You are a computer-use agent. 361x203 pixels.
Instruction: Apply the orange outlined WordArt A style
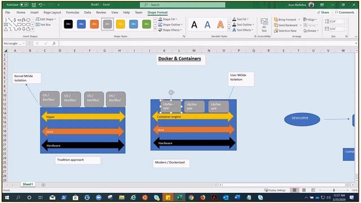(221, 24)
